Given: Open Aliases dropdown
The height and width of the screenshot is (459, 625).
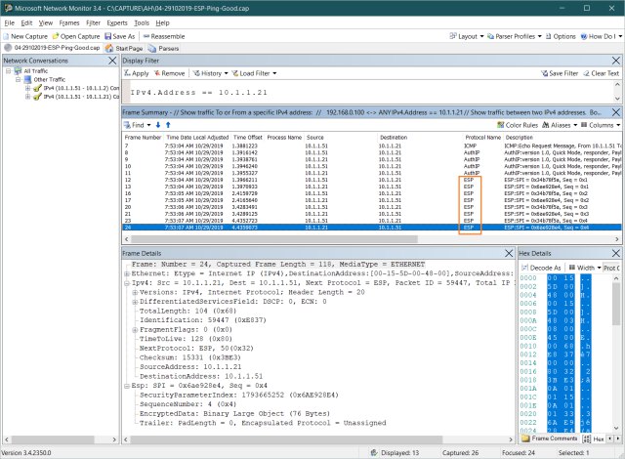Looking at the screenshot, I should tap(560, 125).
